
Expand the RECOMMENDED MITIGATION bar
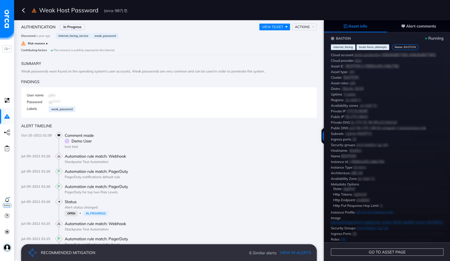click(x=169, y=253)
